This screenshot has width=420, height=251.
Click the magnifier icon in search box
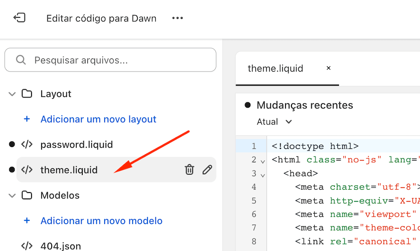pyautogui.click(x=21, y=60)
